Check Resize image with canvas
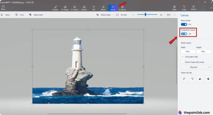The width and height of the screenshot is (213, 115). coord(182,62)
